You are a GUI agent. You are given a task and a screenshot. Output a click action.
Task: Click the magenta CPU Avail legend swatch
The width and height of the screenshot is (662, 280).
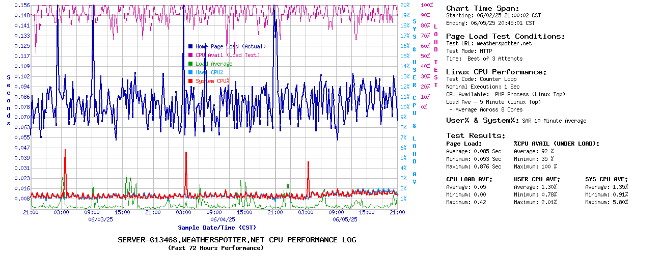pyautogui.click(x=190, y=55)
